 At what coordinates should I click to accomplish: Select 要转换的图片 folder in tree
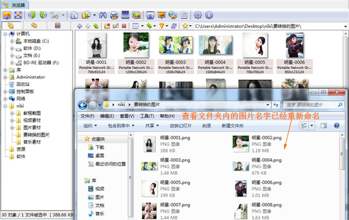pos(36,134)
